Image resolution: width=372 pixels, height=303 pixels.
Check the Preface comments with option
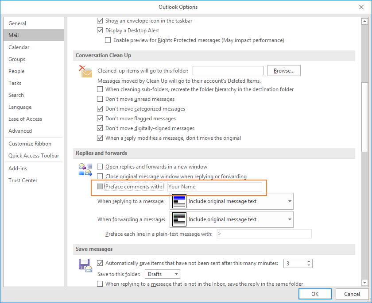point(100,187)
